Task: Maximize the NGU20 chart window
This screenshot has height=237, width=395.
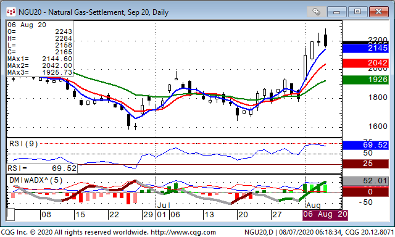Action: click(357, 12)
